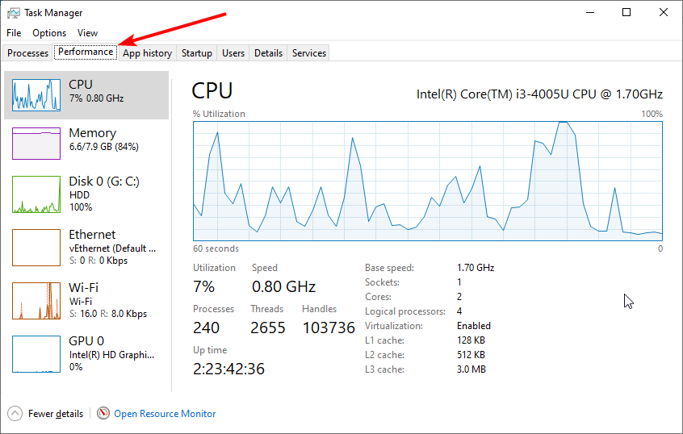The image size is (683, 434).
Task: Click the large CPU utilization graph
Action: [428, 181]
